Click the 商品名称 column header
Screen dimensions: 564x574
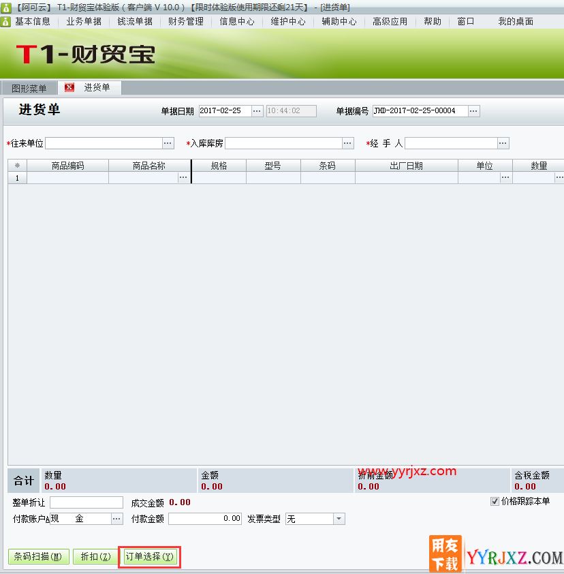pyautogui.click(x=149, y=166)
